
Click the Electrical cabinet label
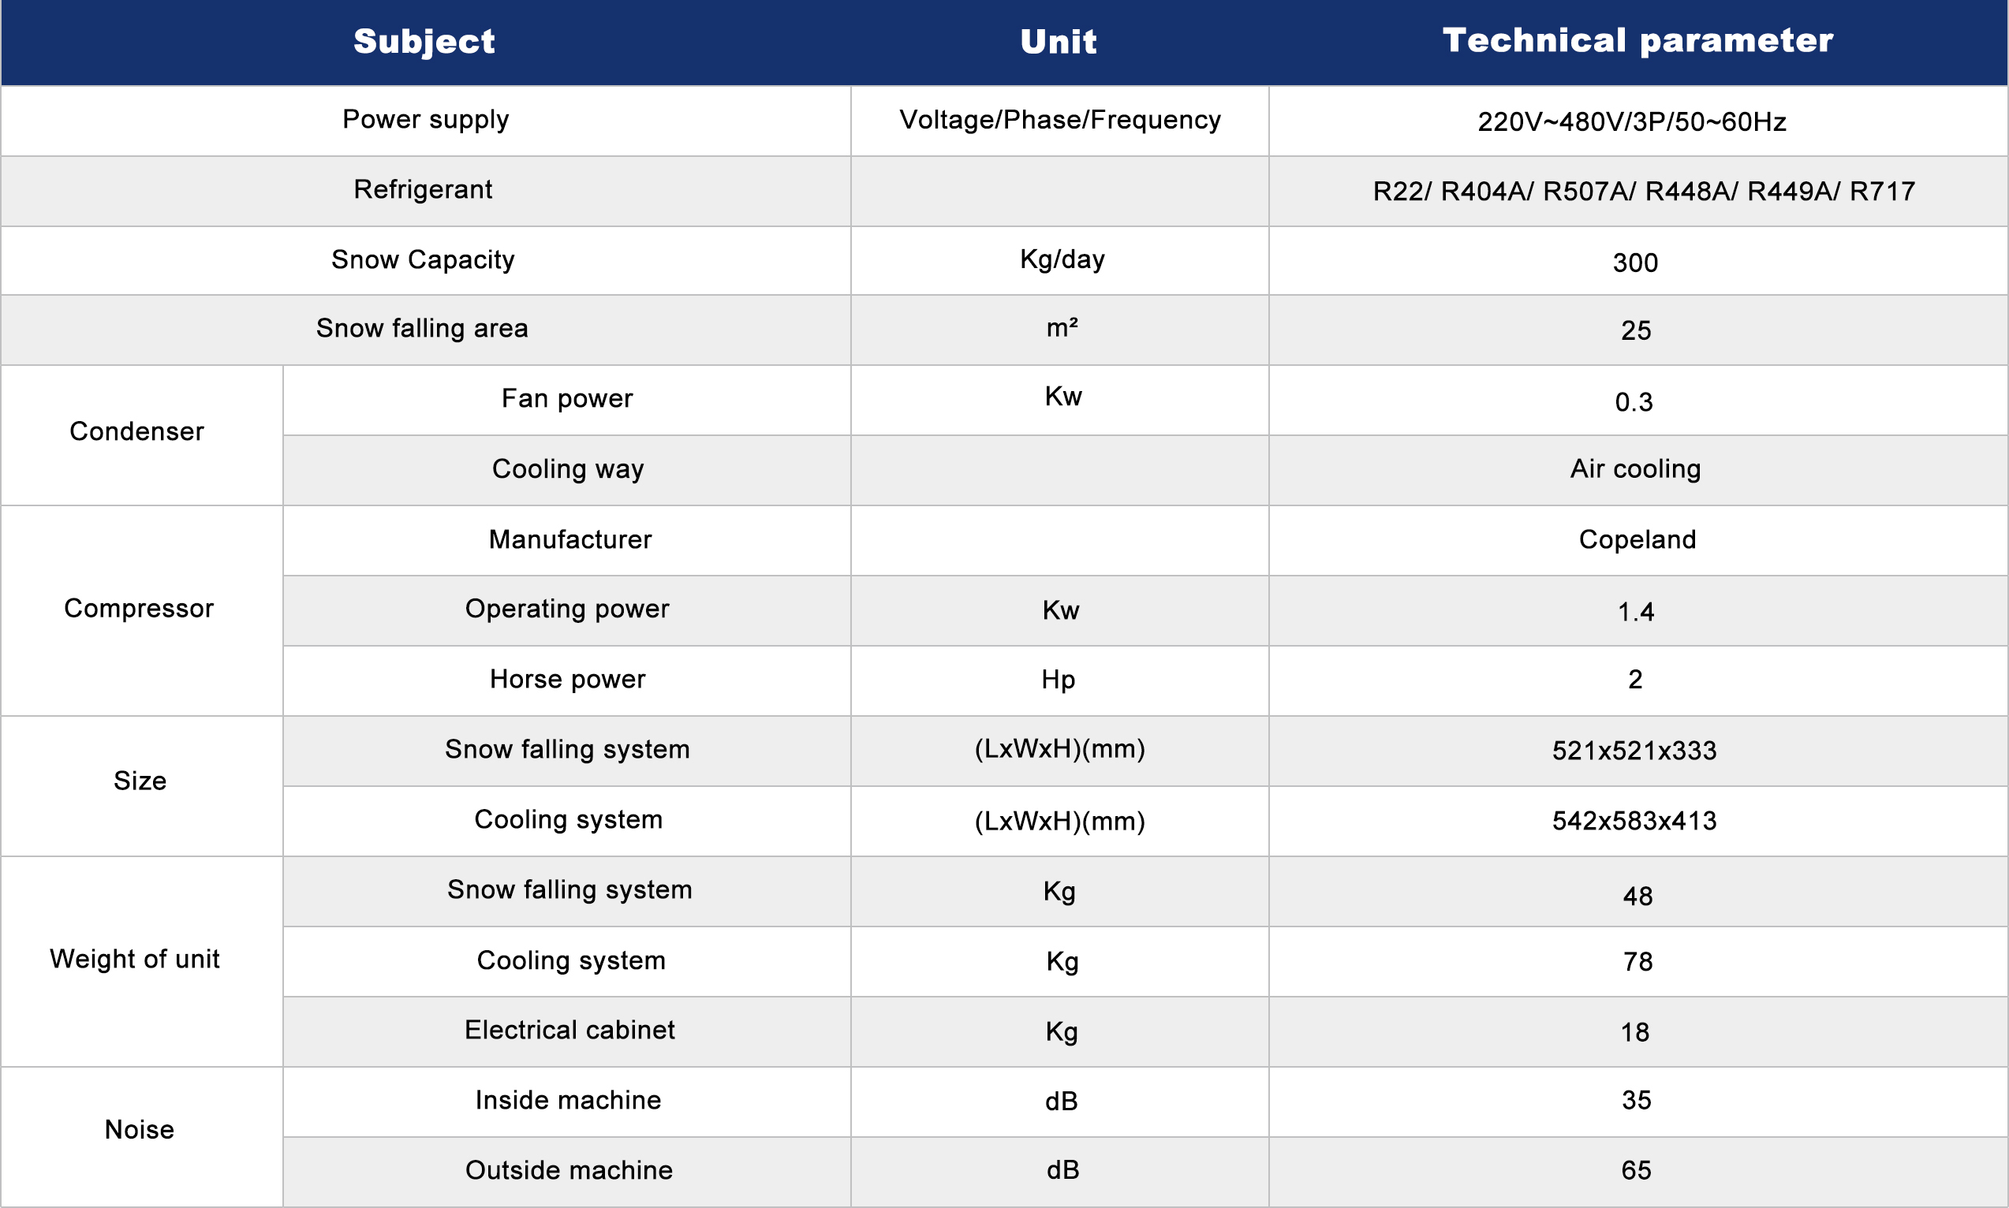[x=569, y=1031]
